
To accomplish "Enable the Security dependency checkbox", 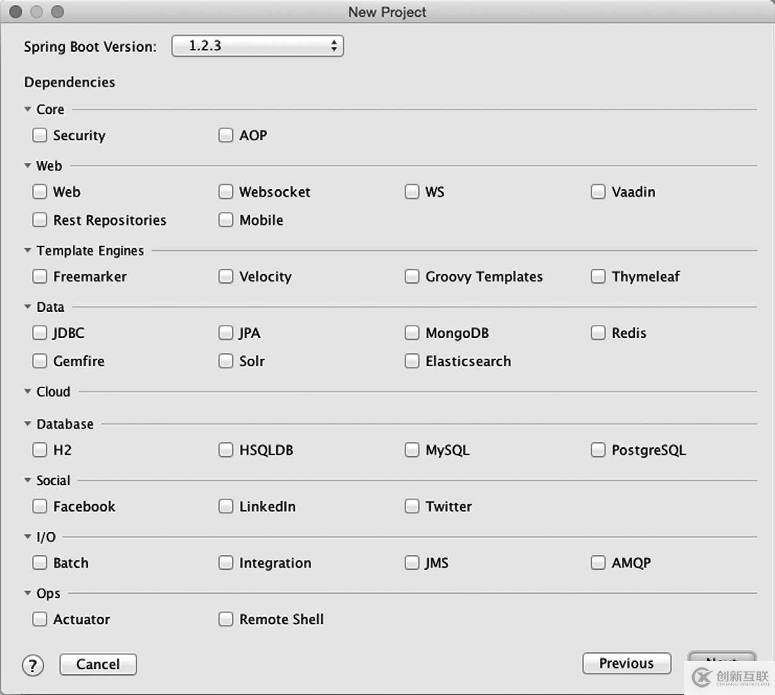I will (40, 135).
